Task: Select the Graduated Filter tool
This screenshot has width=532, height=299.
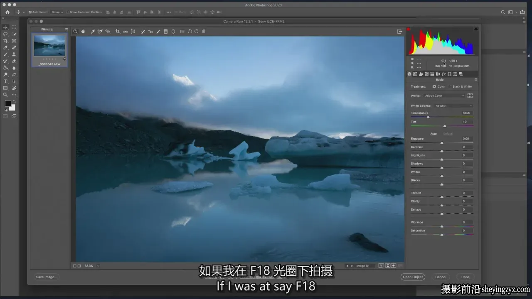Action: (166, 32)
